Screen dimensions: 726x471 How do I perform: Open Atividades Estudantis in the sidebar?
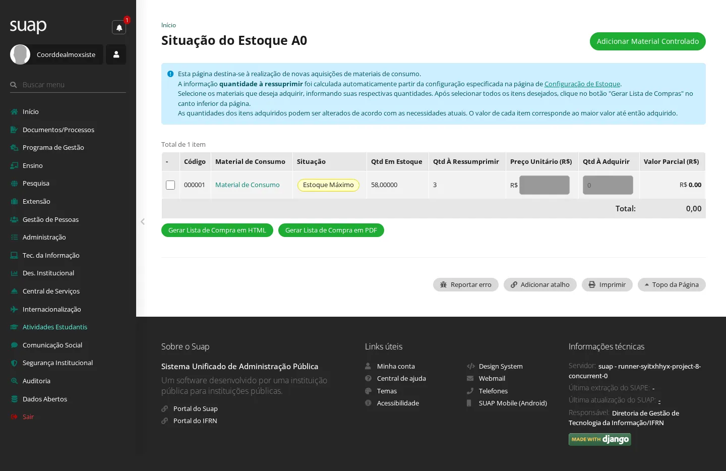point(54,327)
